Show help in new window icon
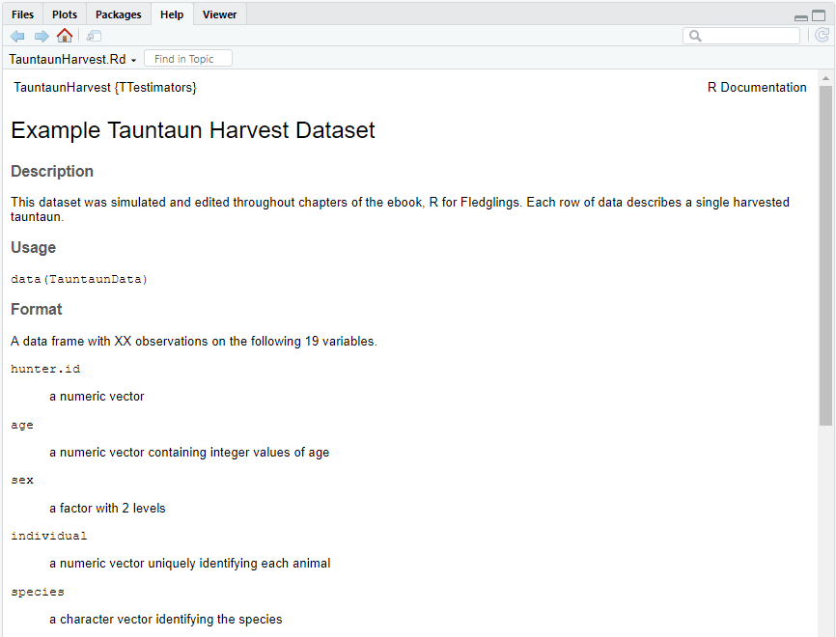Screen dimensions: 836x637 point(94,37)
